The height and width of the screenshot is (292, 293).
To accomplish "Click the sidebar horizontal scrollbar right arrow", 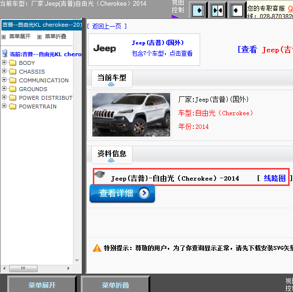I will point(68,268).
